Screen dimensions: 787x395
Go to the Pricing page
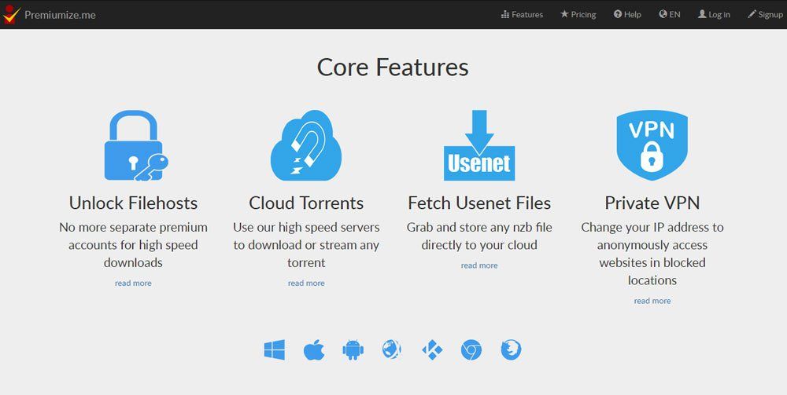click(x=578, y=14)
